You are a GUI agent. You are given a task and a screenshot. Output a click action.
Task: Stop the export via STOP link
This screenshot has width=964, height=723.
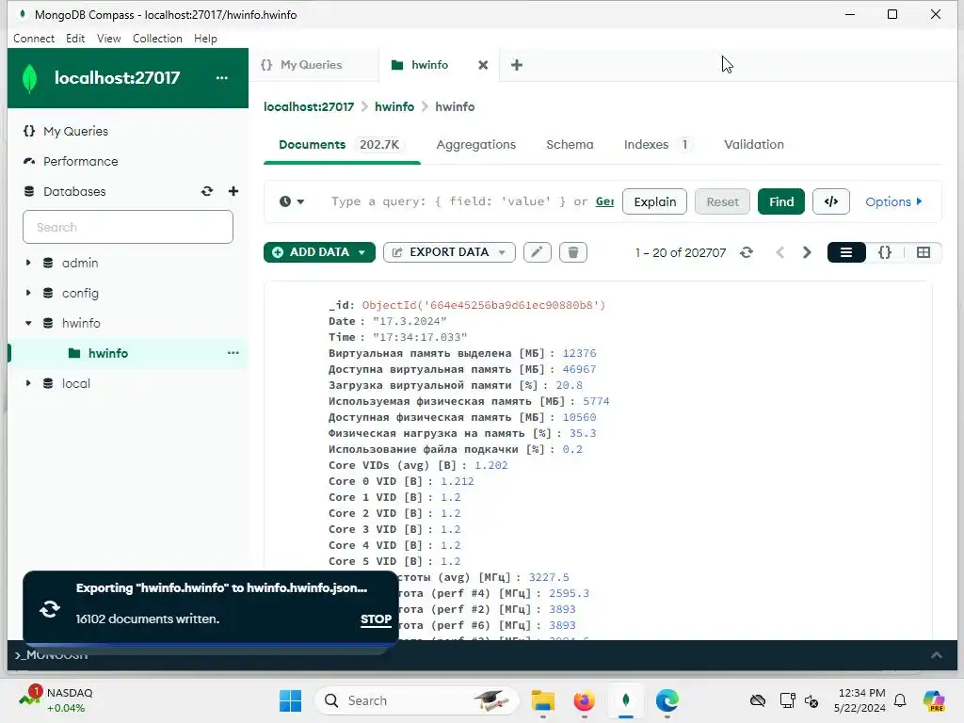pyautogui.click(x=376, y=619)
